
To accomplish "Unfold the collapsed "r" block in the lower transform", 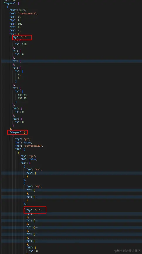I will pos(36,221).
